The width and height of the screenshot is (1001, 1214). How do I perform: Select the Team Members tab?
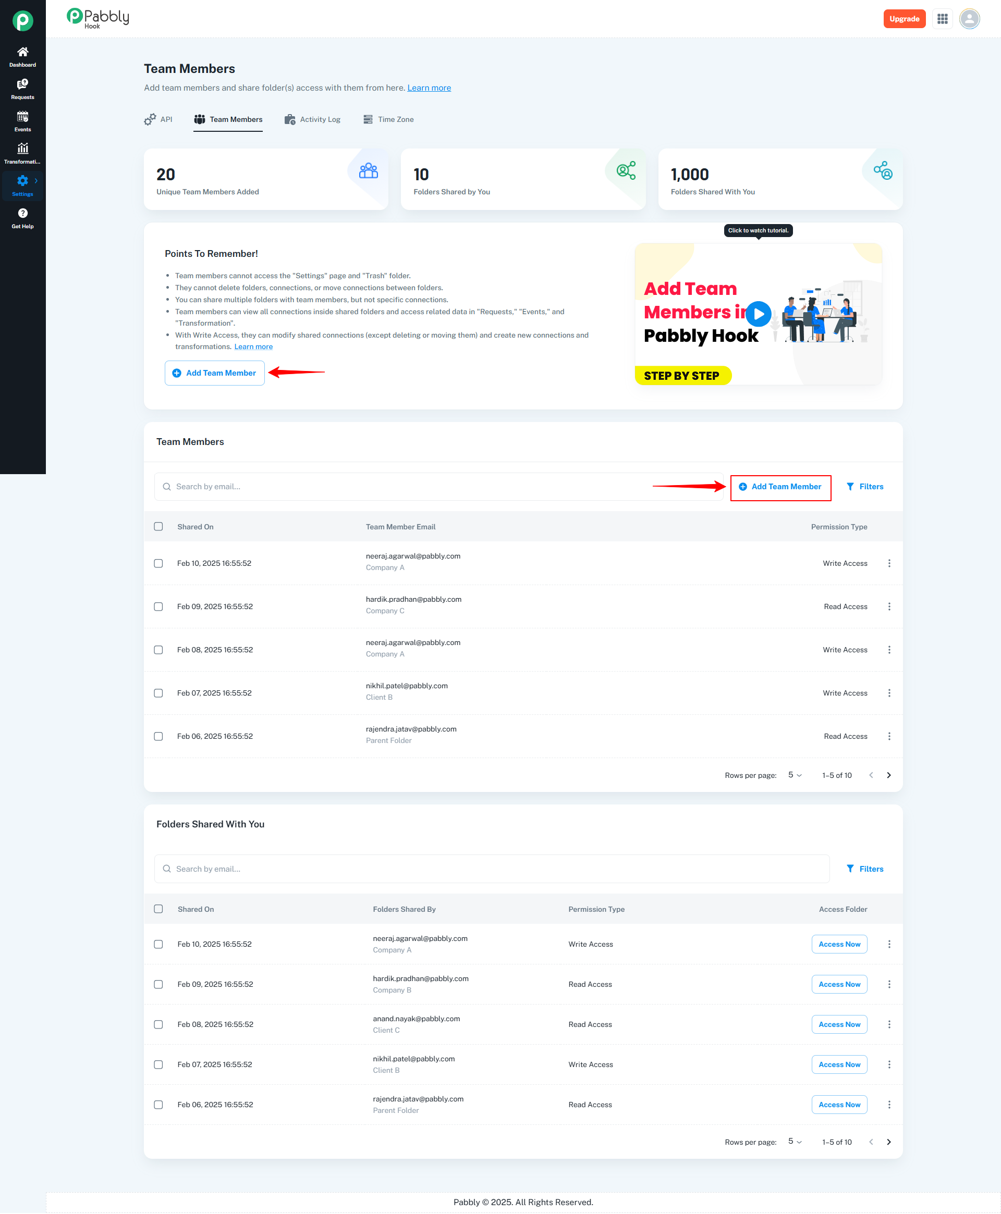pyautogui.click(x=228, y=119)
